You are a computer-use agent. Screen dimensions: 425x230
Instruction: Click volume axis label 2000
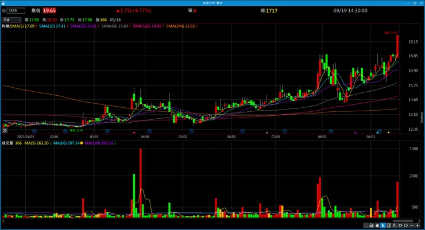pos(414,176)
